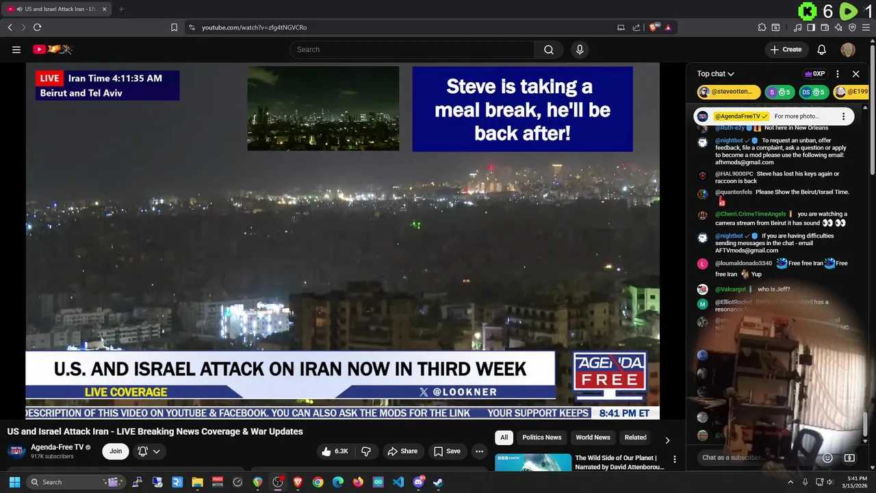
Task: Open the chat options three-dot menu
Action: [x=837, y=74]
